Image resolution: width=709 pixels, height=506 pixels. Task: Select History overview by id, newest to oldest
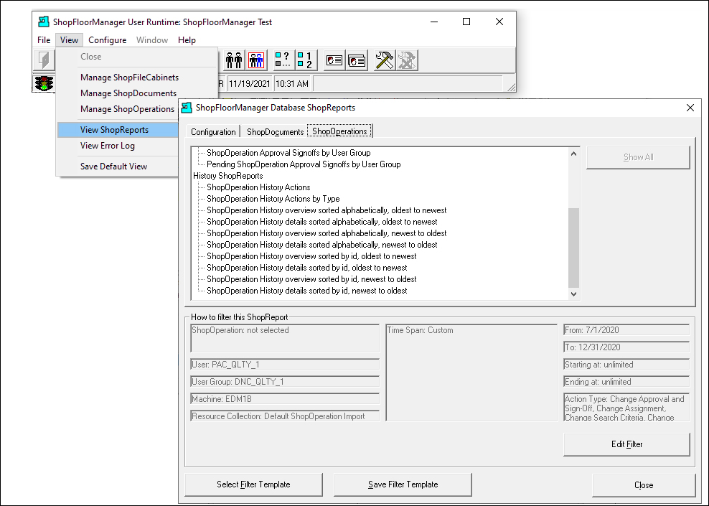coord(311,279)
